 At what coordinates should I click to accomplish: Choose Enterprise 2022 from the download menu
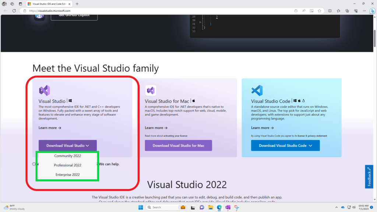tap(68, 174)
